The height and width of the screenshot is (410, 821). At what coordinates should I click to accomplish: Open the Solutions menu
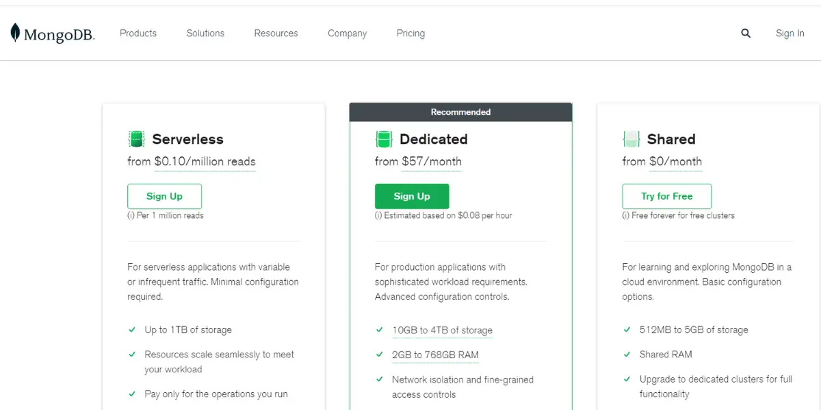coord(205,33)
